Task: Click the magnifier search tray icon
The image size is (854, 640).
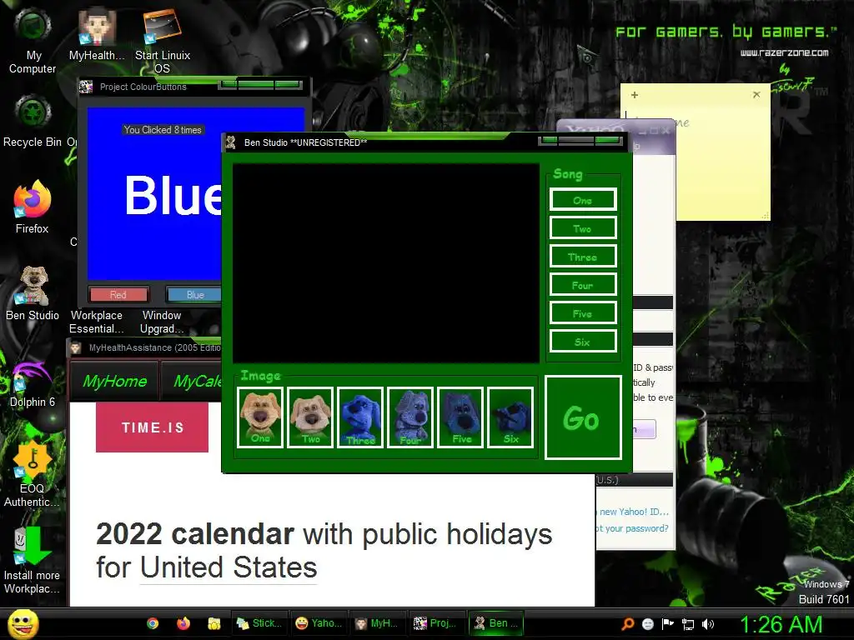Action: [x=628, y=624]
